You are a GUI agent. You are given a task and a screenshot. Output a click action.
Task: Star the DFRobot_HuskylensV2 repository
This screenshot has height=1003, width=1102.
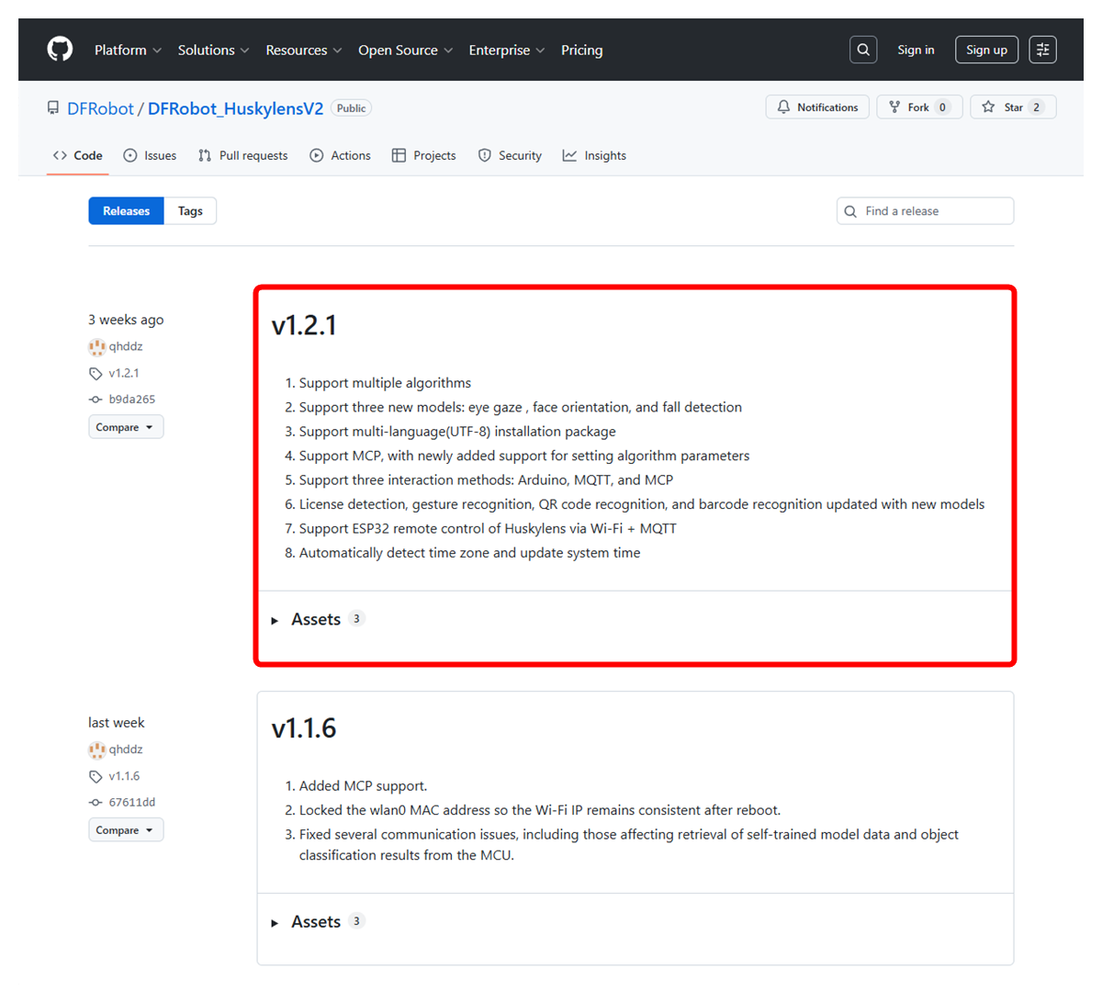pyautogui.click(x=1012, y=107)
